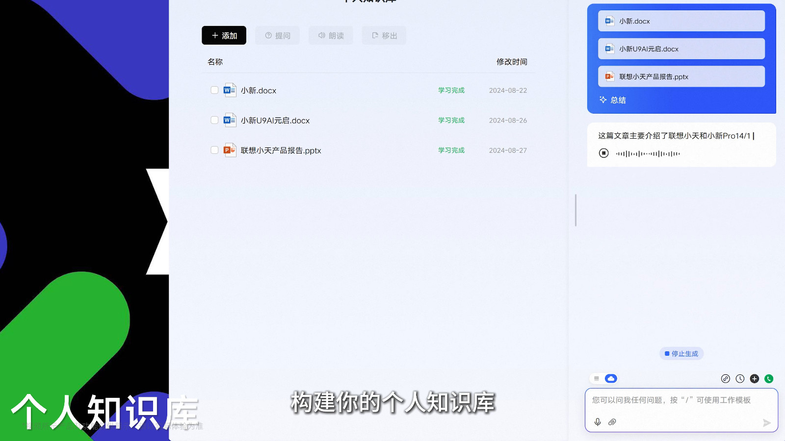785x441 pixels.
Task: Stop the audio playback of the response
Action: click(x=604, y=153)
